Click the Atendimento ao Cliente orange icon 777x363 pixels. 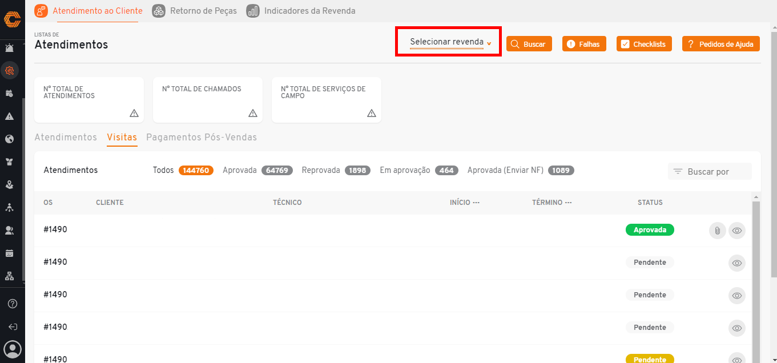41,11
